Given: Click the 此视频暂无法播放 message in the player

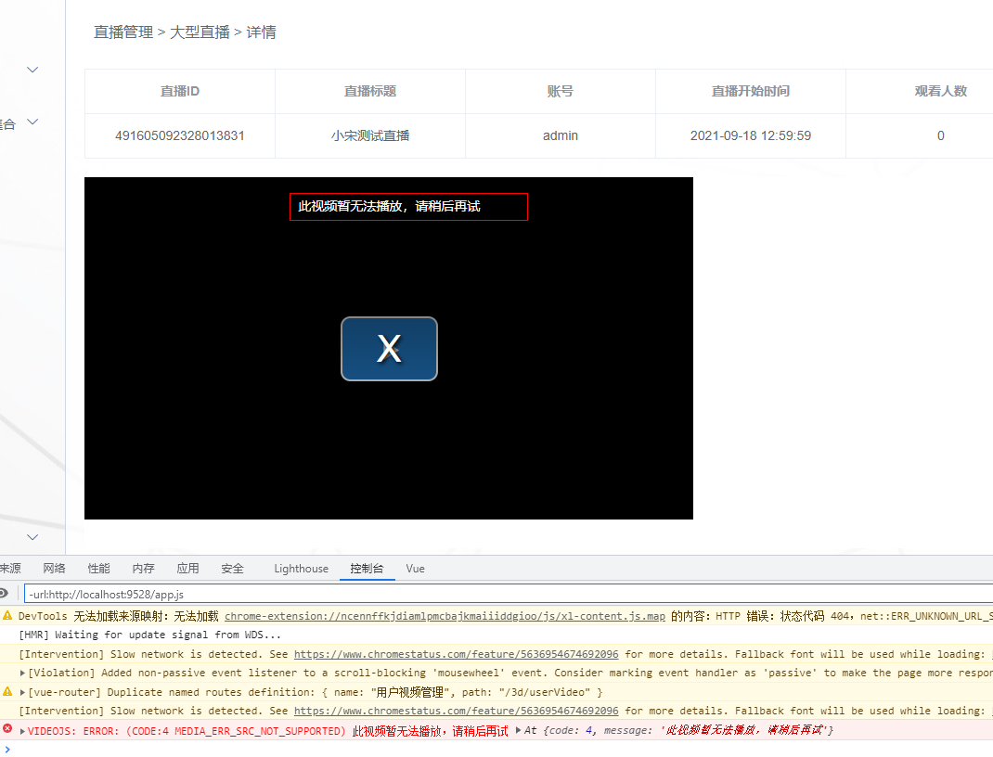Looking at the screenshot, I should tap(389, 206).
